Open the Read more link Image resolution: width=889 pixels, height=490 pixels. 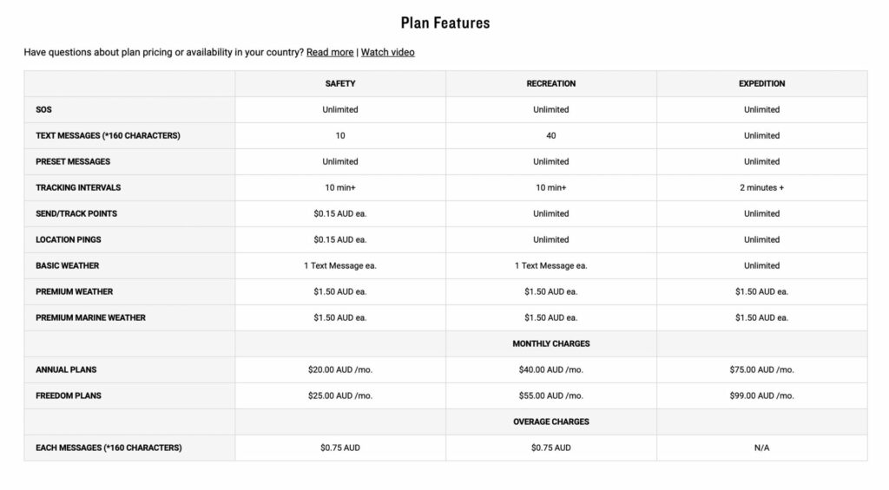pyautogui.click(x=330, y=52)
